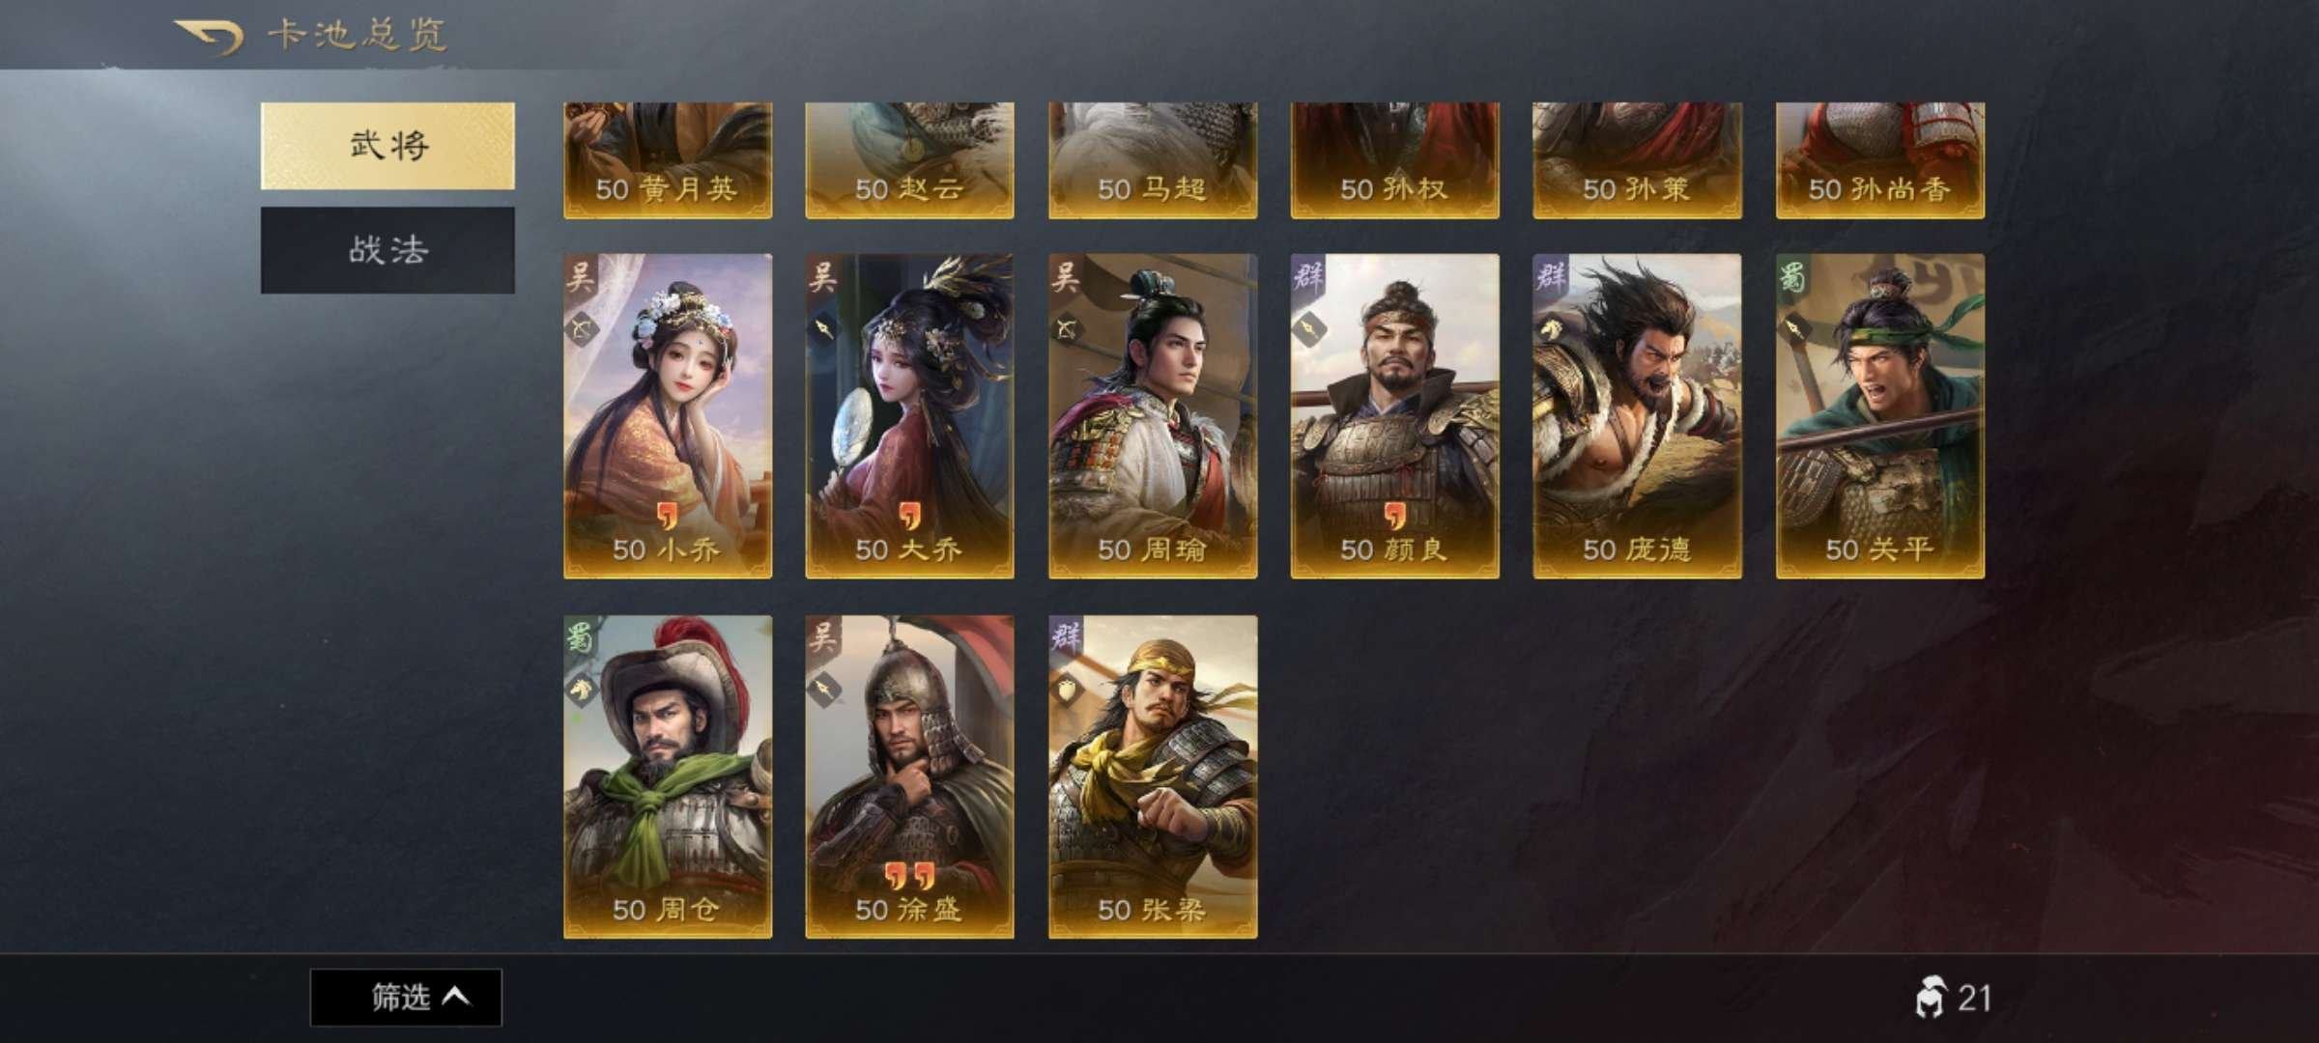Viewport: 2319px width, 1043px height.
Task: Select the 马超 general card
Action: point(1153,160)
